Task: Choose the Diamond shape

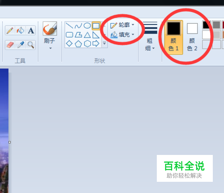Action: tap(69, 43)
